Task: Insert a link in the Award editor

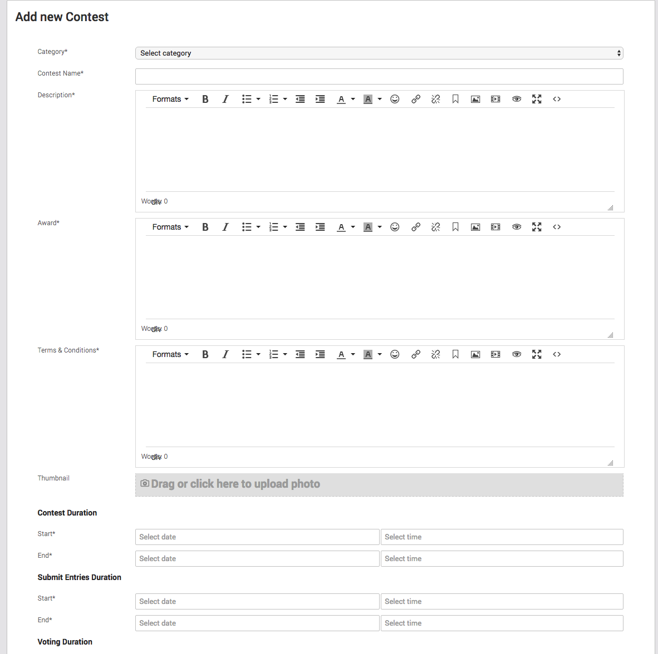Action: click(x=416, y=227)
